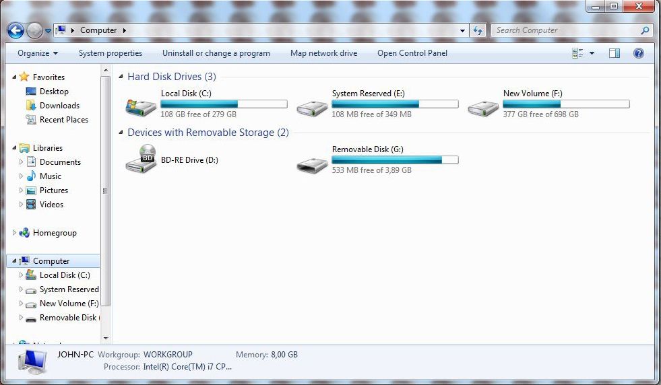Go back with the Back arrow button
661x385 pixels.
point(15,30)
